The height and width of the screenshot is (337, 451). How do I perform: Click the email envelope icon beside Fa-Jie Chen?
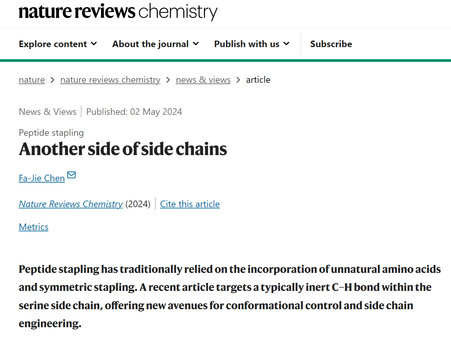click(x=72, y=175)
